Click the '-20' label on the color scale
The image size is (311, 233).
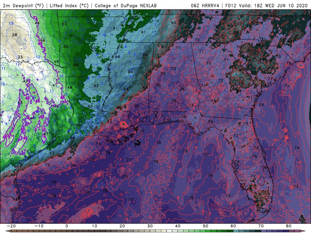(11, 226)
